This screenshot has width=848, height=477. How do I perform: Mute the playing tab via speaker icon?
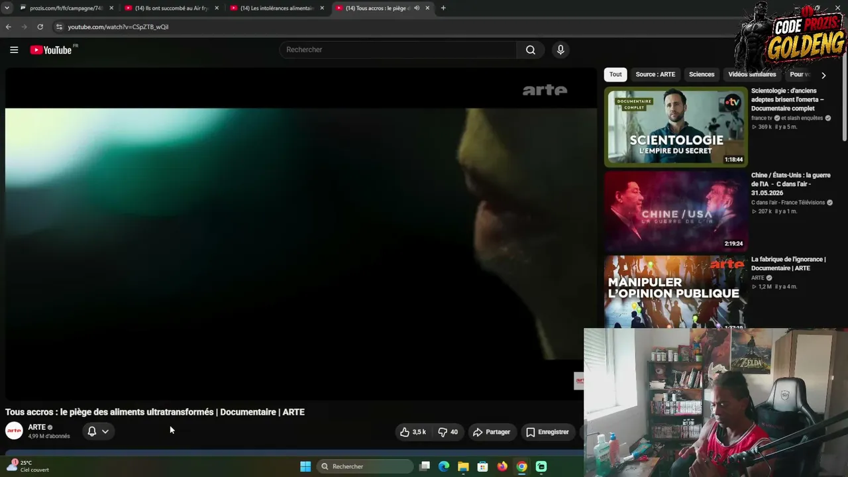coord(417,8)
